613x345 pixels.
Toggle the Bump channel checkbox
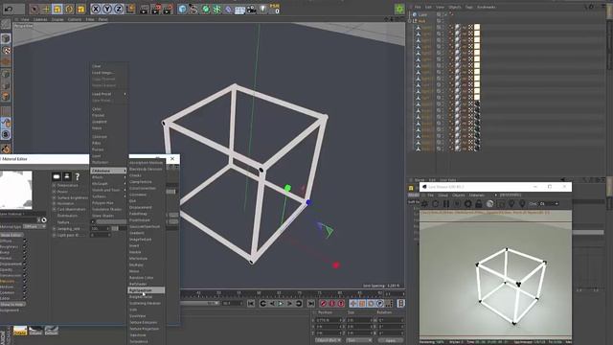point(25,252)
